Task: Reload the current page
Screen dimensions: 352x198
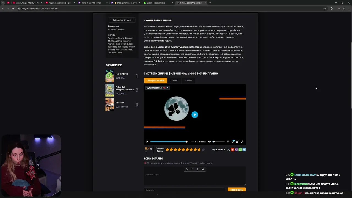Action: pos(13,9)
